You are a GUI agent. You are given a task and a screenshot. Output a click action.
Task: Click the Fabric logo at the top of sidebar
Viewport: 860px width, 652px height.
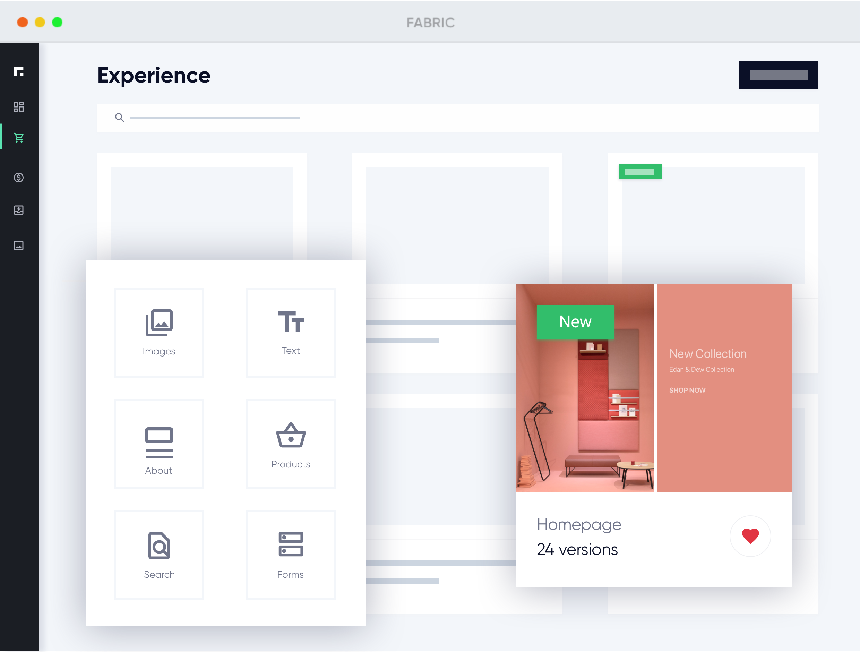click(x=19, y=72)
